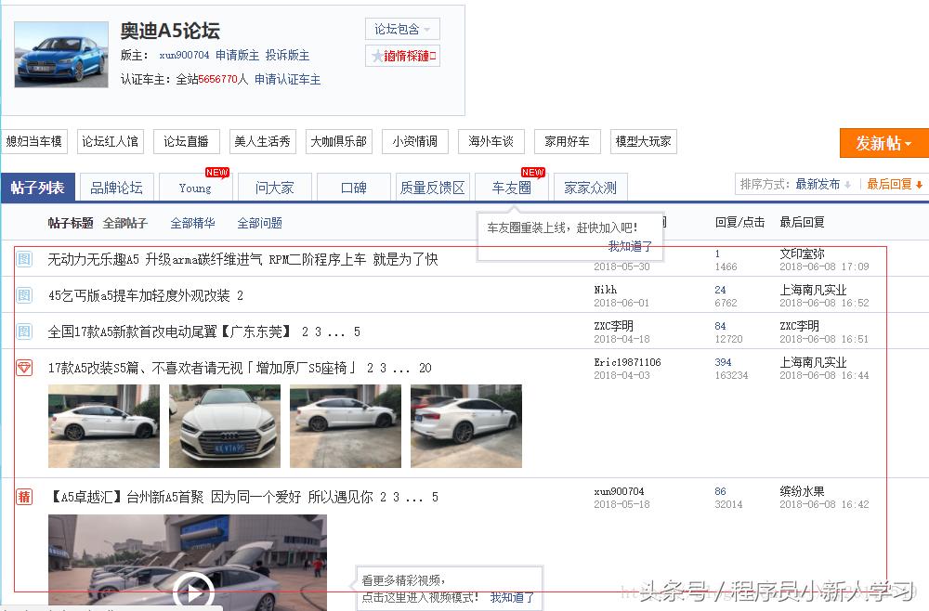
Task: Click the 精 digest badge on A5卓越汇 thread
Action: click(24, 496)
